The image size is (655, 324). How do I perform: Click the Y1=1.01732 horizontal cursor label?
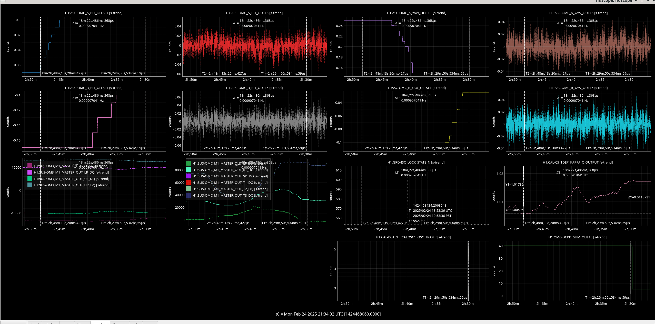click(x=514, y=184)
